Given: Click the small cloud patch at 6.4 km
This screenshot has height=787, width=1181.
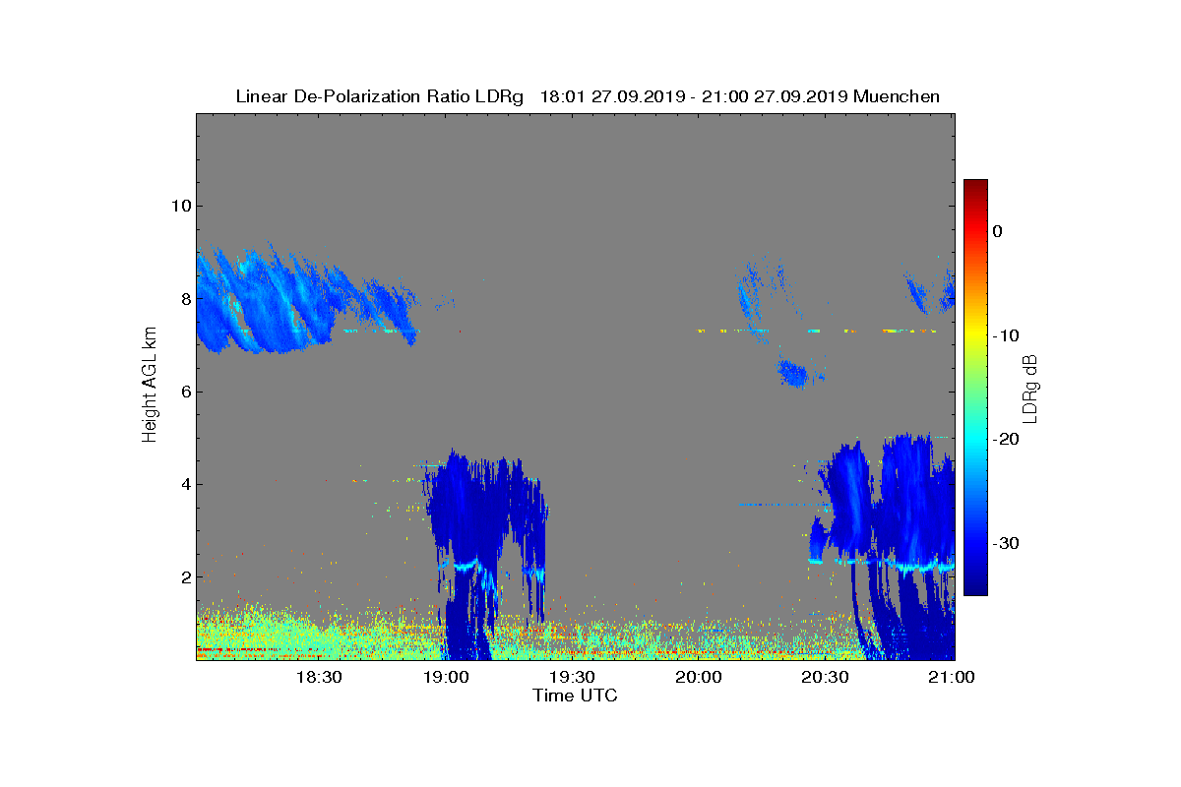Looking at the screenshot, I should point(793,373).
